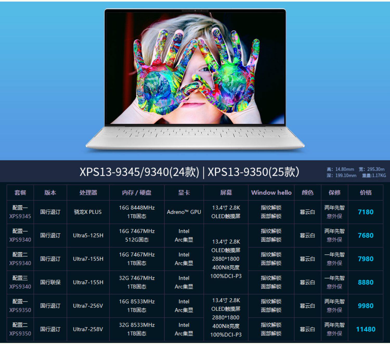
Task: Click the 骁龙X PLUS processor cell
Action: [88, 212]
